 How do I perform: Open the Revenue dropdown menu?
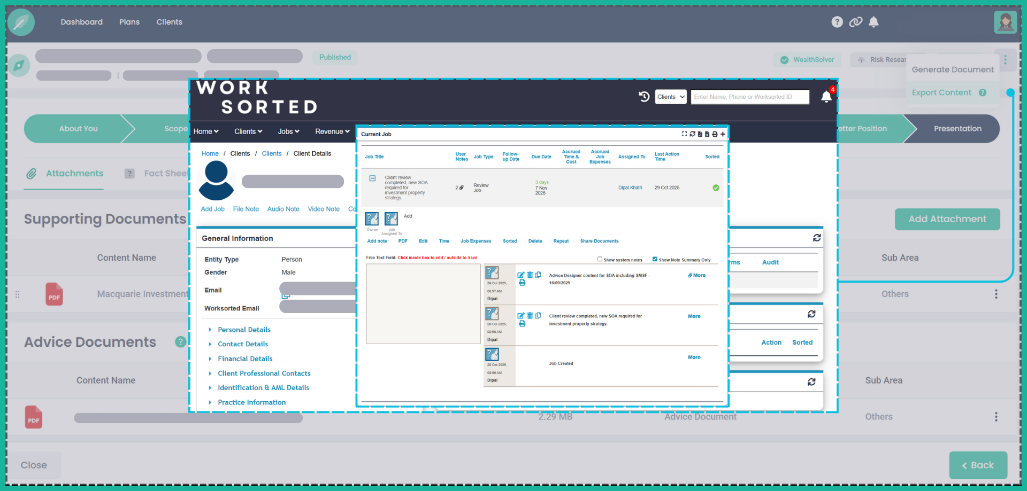(332, 131)
